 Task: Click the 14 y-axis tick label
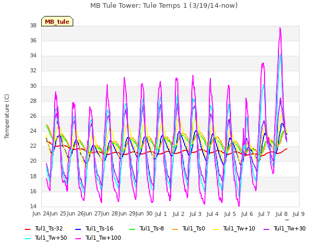click(33, 206)
